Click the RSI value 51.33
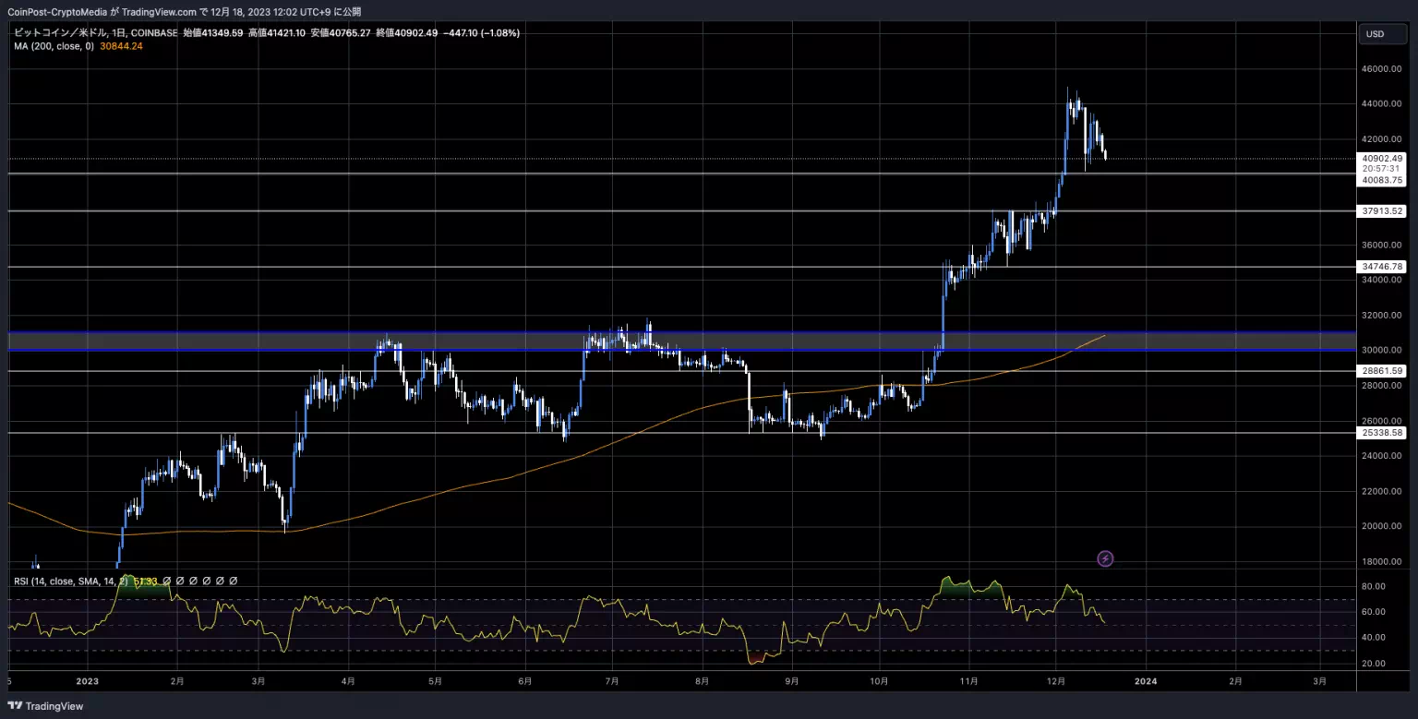 146,581
